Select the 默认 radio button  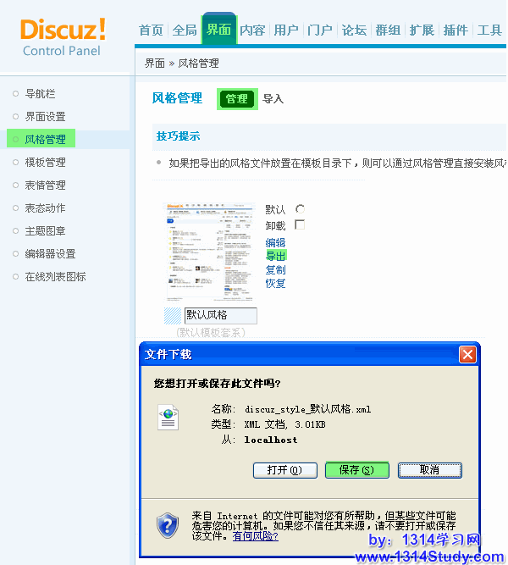point(300,209)
